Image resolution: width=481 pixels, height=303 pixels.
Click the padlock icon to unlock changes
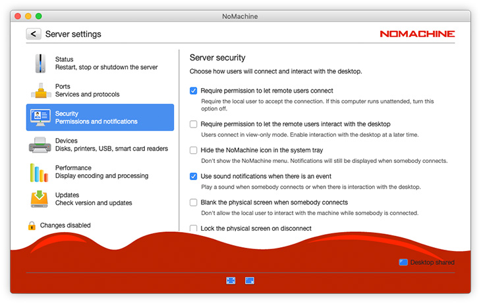32,225
